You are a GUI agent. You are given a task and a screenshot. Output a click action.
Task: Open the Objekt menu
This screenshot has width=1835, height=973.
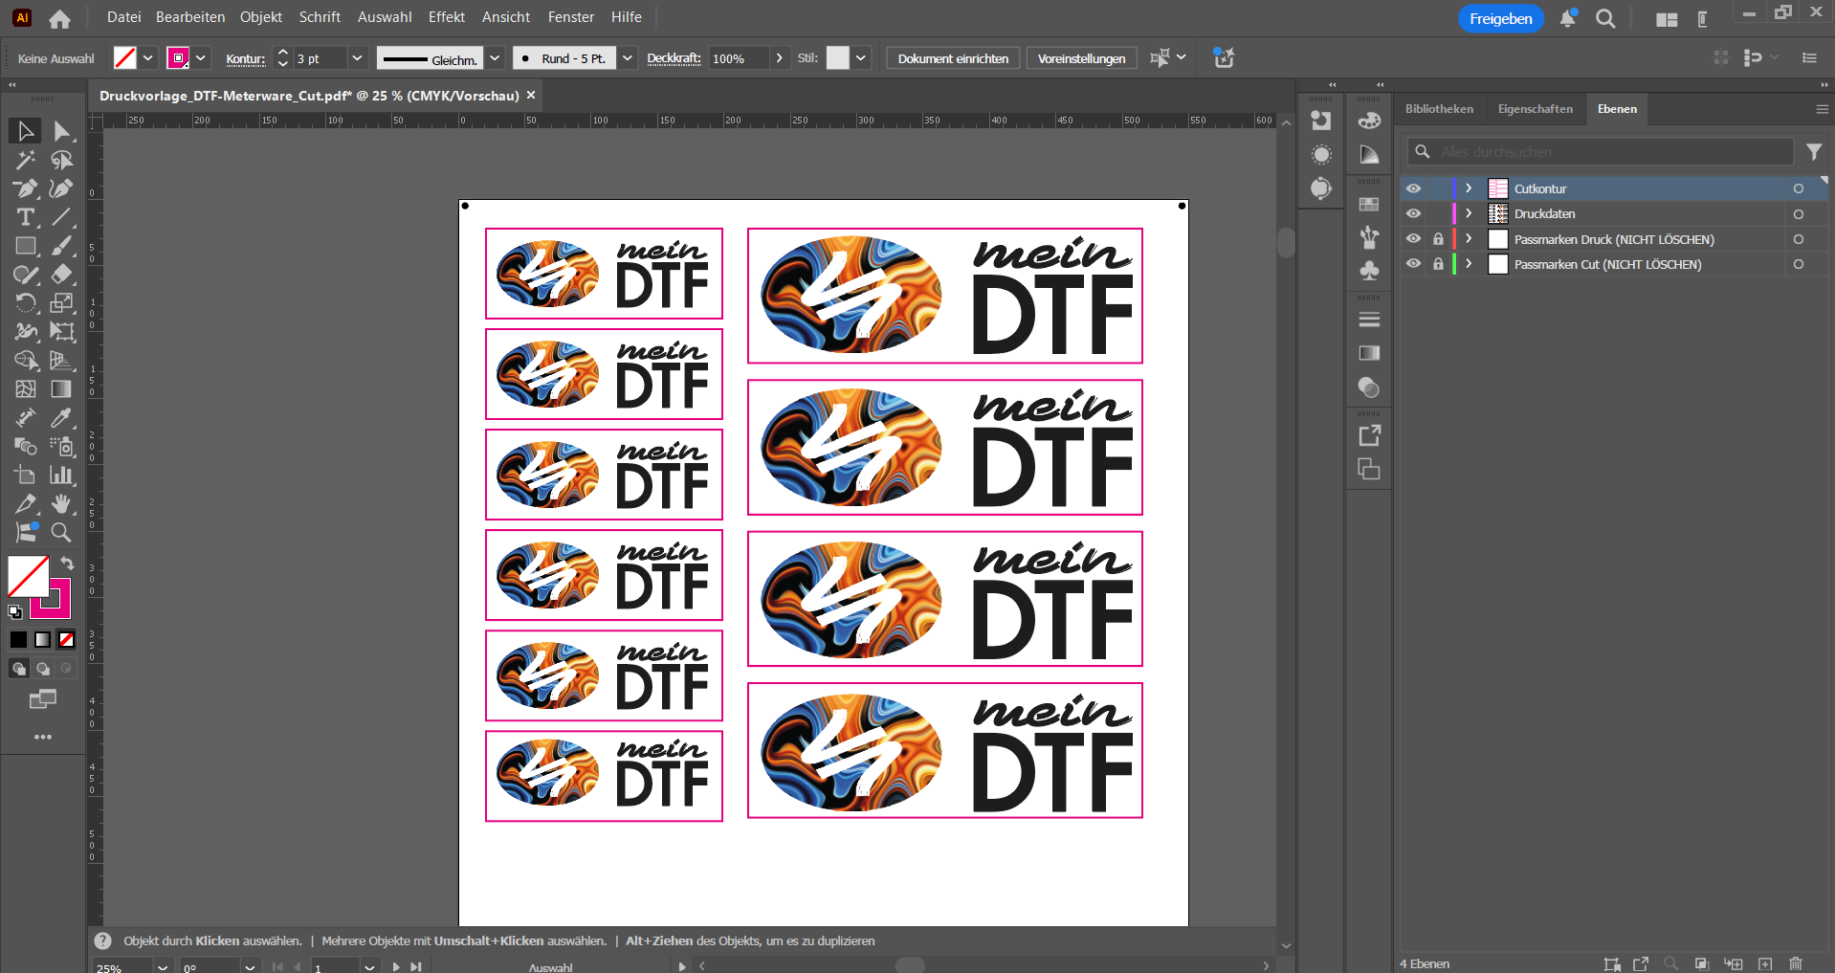(261, 17)
